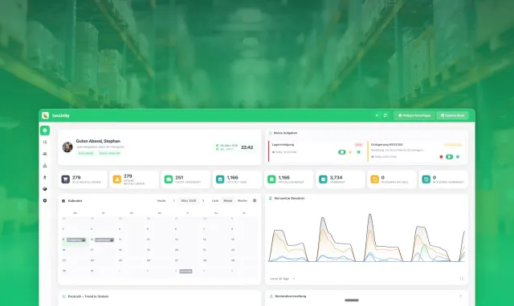This screenshot has width=514, height=306.
Task: Click the 22:42 clock display
Action: click(x=247, y=147)
